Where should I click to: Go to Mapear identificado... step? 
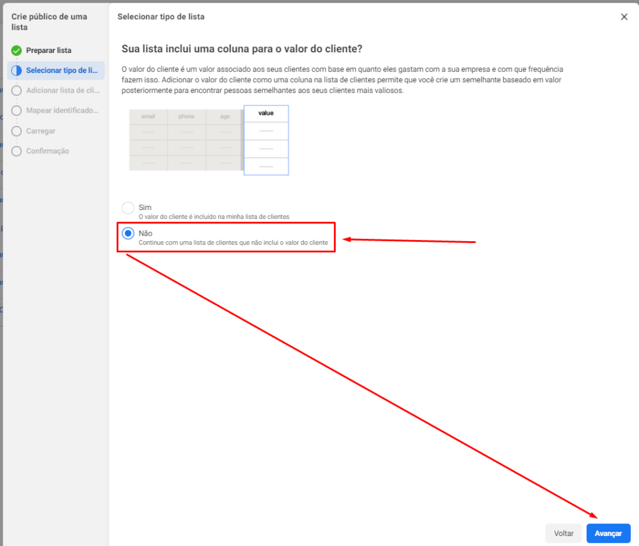pyautogui.click(x=62, y=110)
